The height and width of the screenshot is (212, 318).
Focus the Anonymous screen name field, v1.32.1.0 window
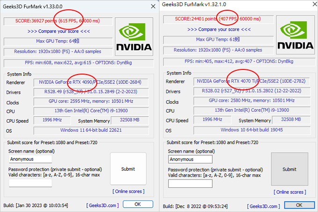(190, 159)
